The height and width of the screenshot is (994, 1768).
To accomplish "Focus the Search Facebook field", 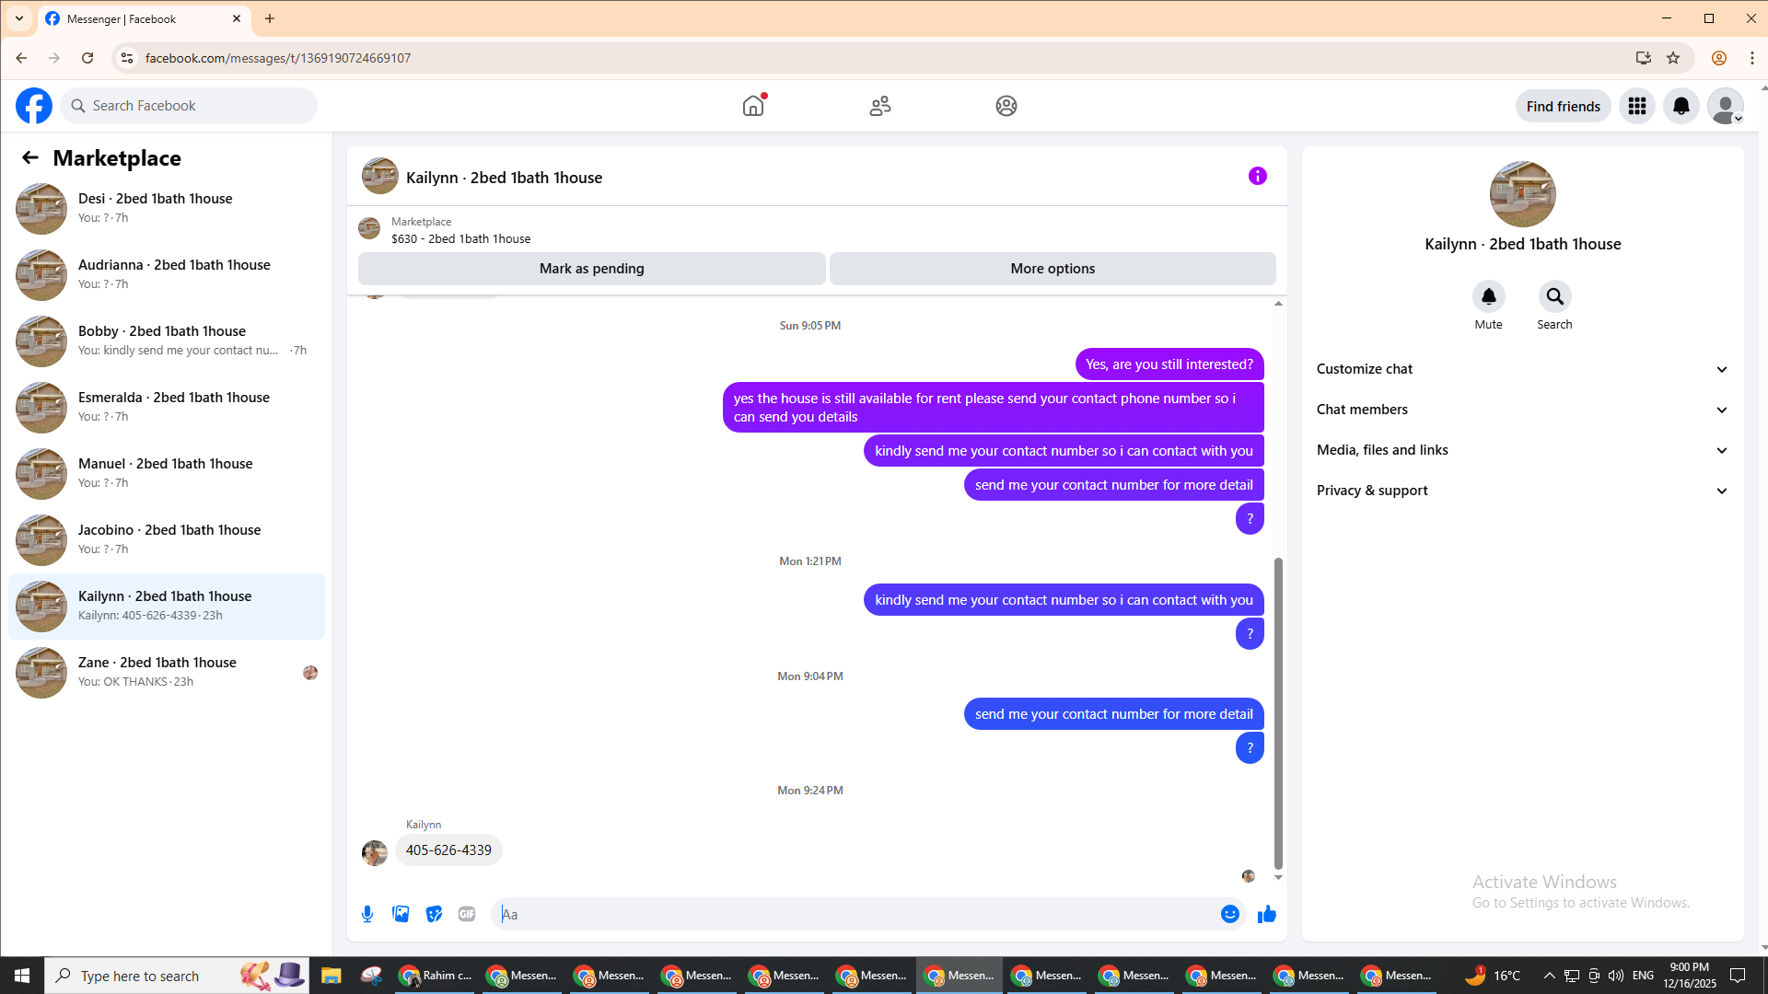I will tap(189, 106).
